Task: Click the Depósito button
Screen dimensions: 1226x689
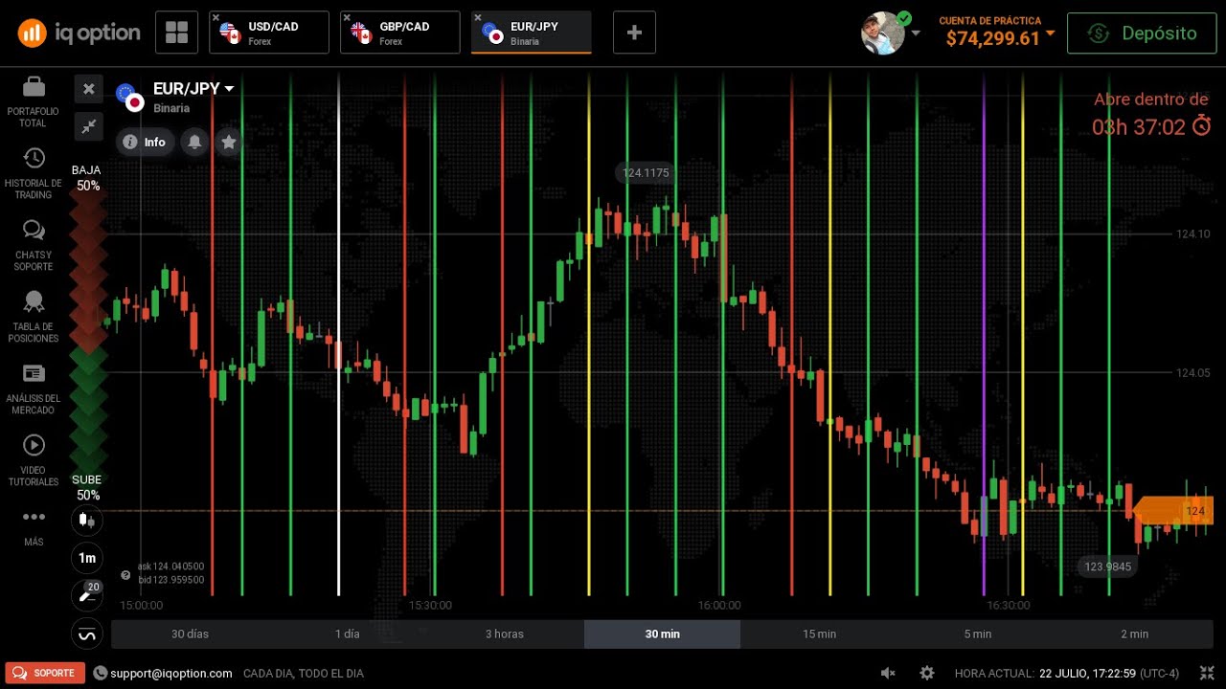Action: pyautogui.click(x=1143, y=33)
